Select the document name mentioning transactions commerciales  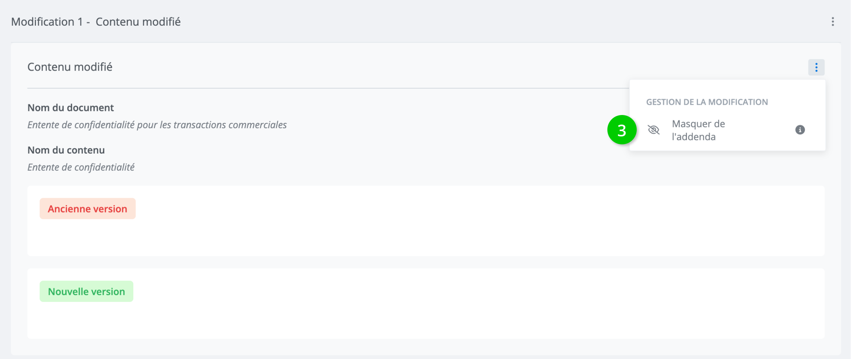[157, 125]
